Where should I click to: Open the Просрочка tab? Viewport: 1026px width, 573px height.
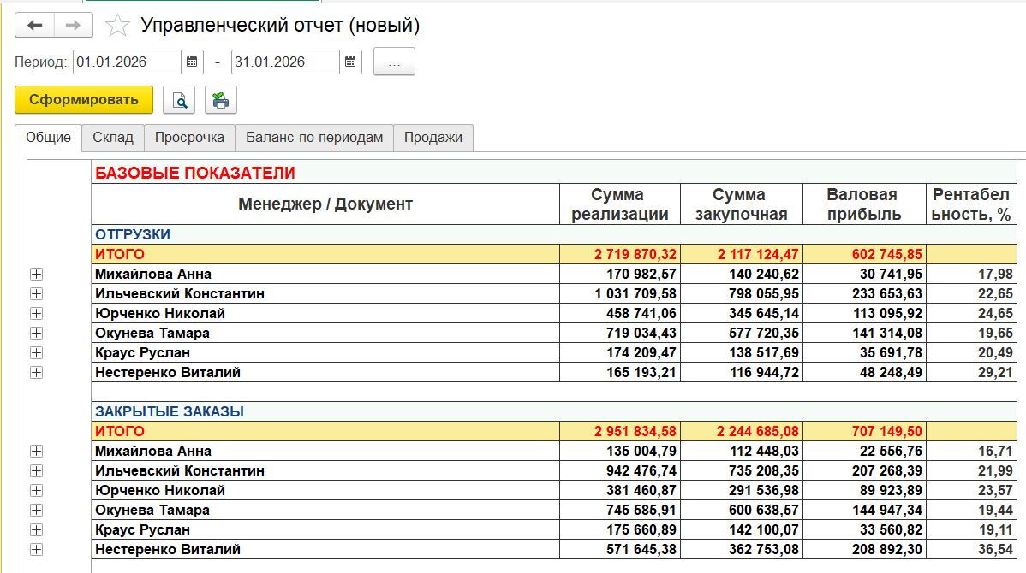tap(190, 138)
